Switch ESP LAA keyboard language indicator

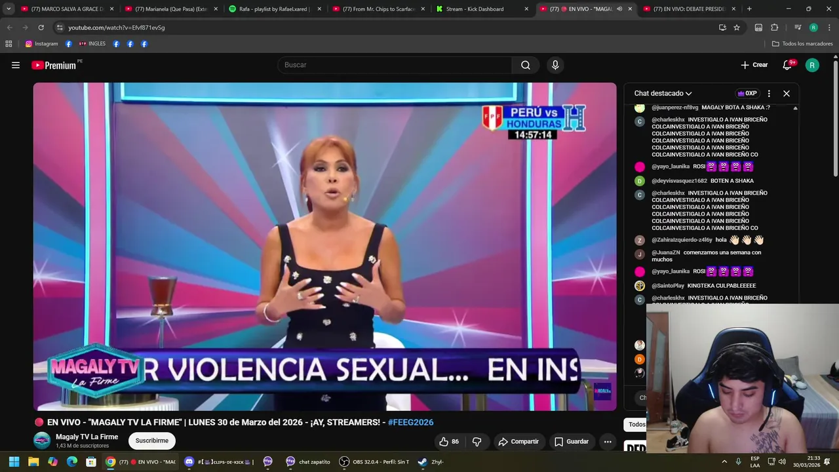(755, 462)
